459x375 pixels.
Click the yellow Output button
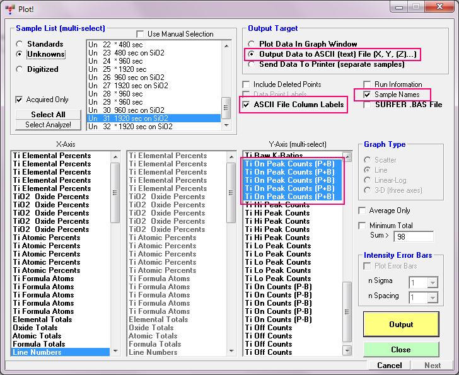tap(401, 325)
